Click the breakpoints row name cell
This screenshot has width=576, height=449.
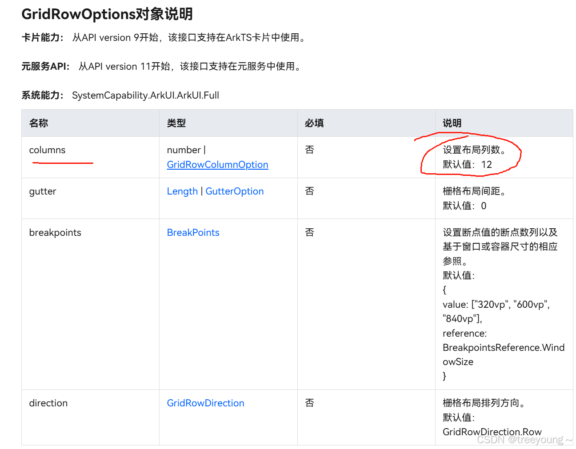55,232
